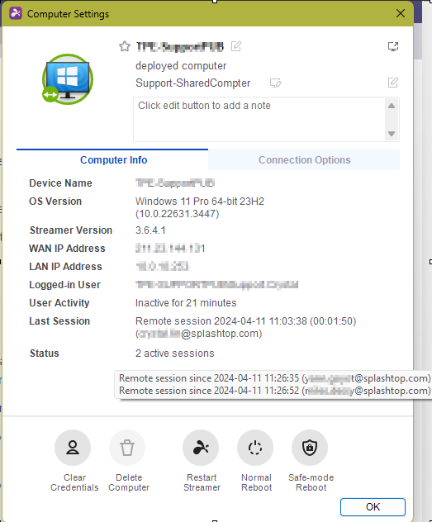This screenshot has height=522, width=432.
Task: Click the Splashtop logo in title bar
Action: pyautogui.click(x=16, y=13)
